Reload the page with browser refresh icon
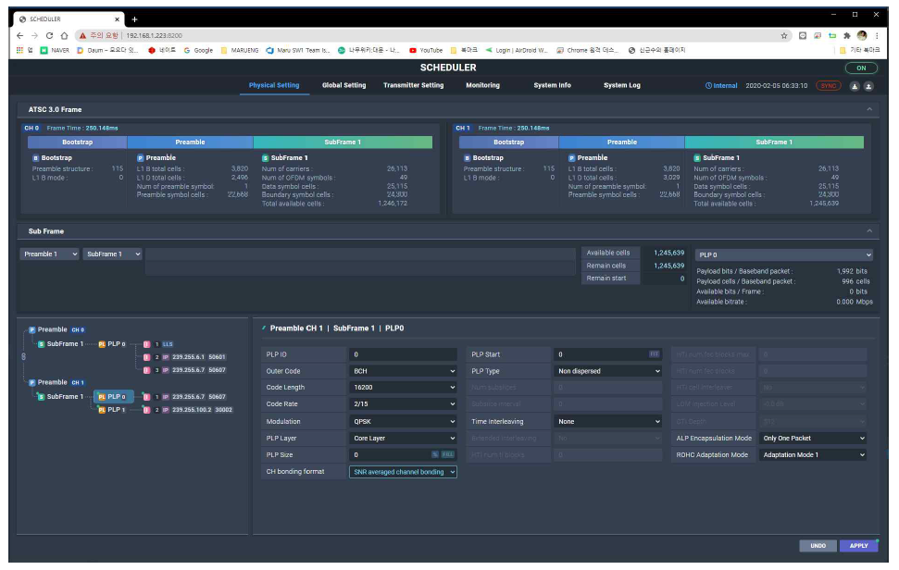 (49, 35)
